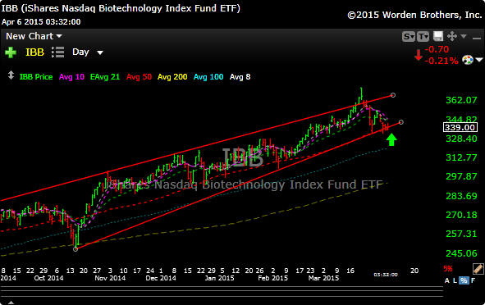Open the T dropdown button

(x=423, y=36)
